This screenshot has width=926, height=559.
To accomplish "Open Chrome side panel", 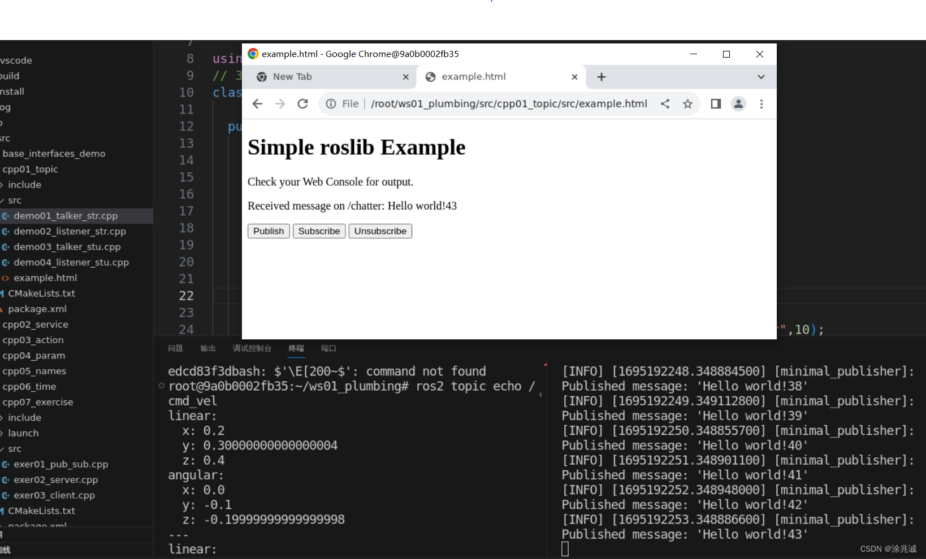I will 716,104.
